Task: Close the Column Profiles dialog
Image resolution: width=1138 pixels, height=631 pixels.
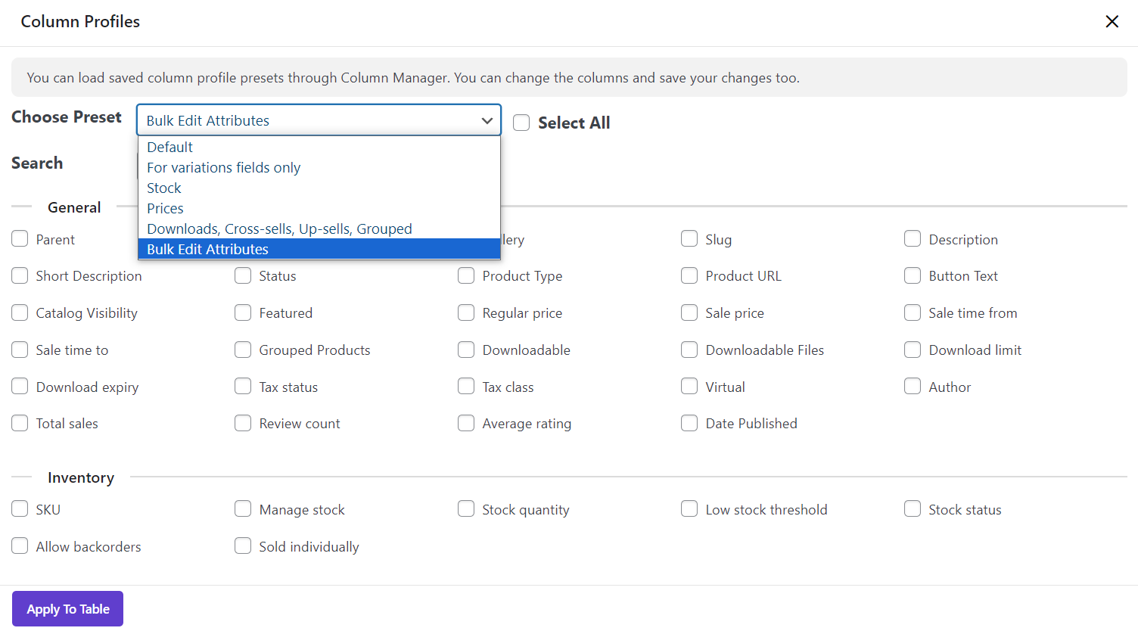Action: coord(1112,21)
